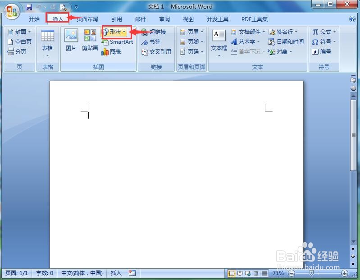Go to the Review (审阅) tab
This screenshot has height=280, width=360.
(164, 19)
